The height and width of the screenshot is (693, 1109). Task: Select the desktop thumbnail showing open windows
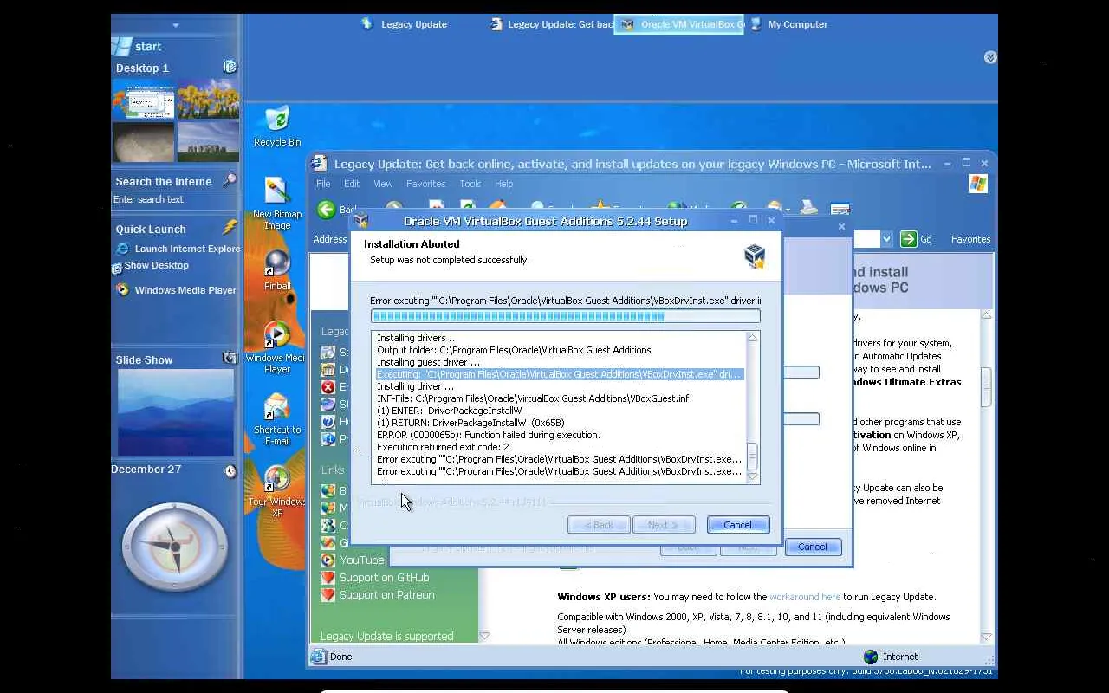point(144,99)
